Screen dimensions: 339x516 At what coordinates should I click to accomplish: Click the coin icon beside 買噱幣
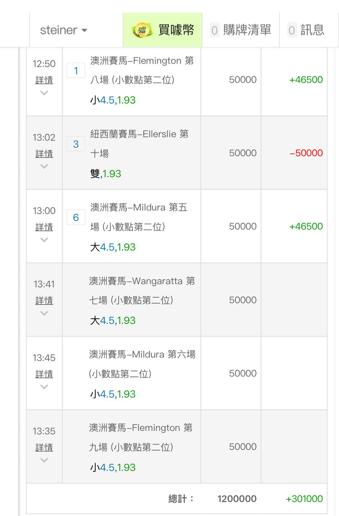point(142,30)
